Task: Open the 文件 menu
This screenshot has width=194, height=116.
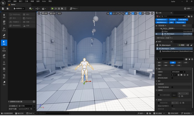Action: (9, 1)
